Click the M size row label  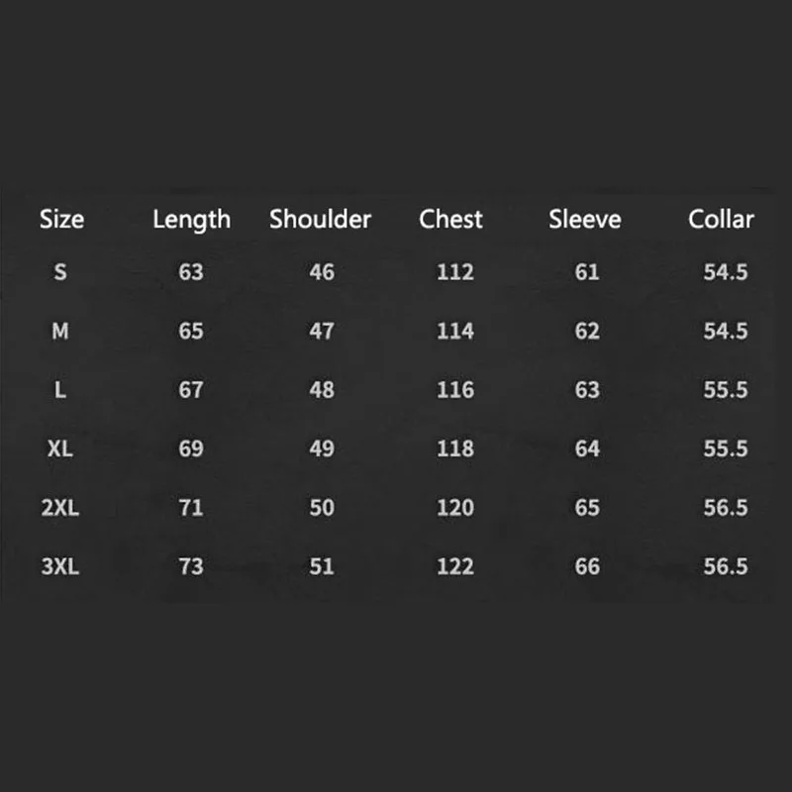[x=60, y=331]
